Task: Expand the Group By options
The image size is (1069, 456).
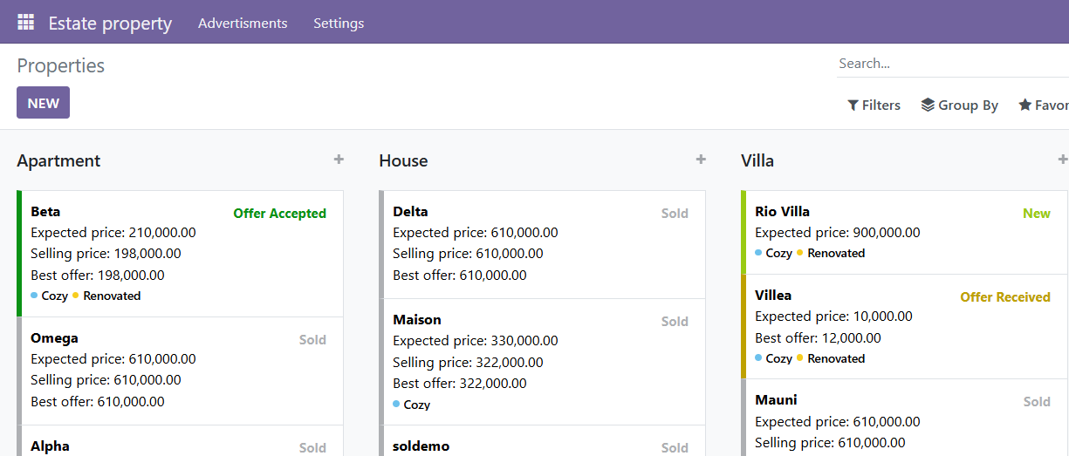Action: coord(959,105)
